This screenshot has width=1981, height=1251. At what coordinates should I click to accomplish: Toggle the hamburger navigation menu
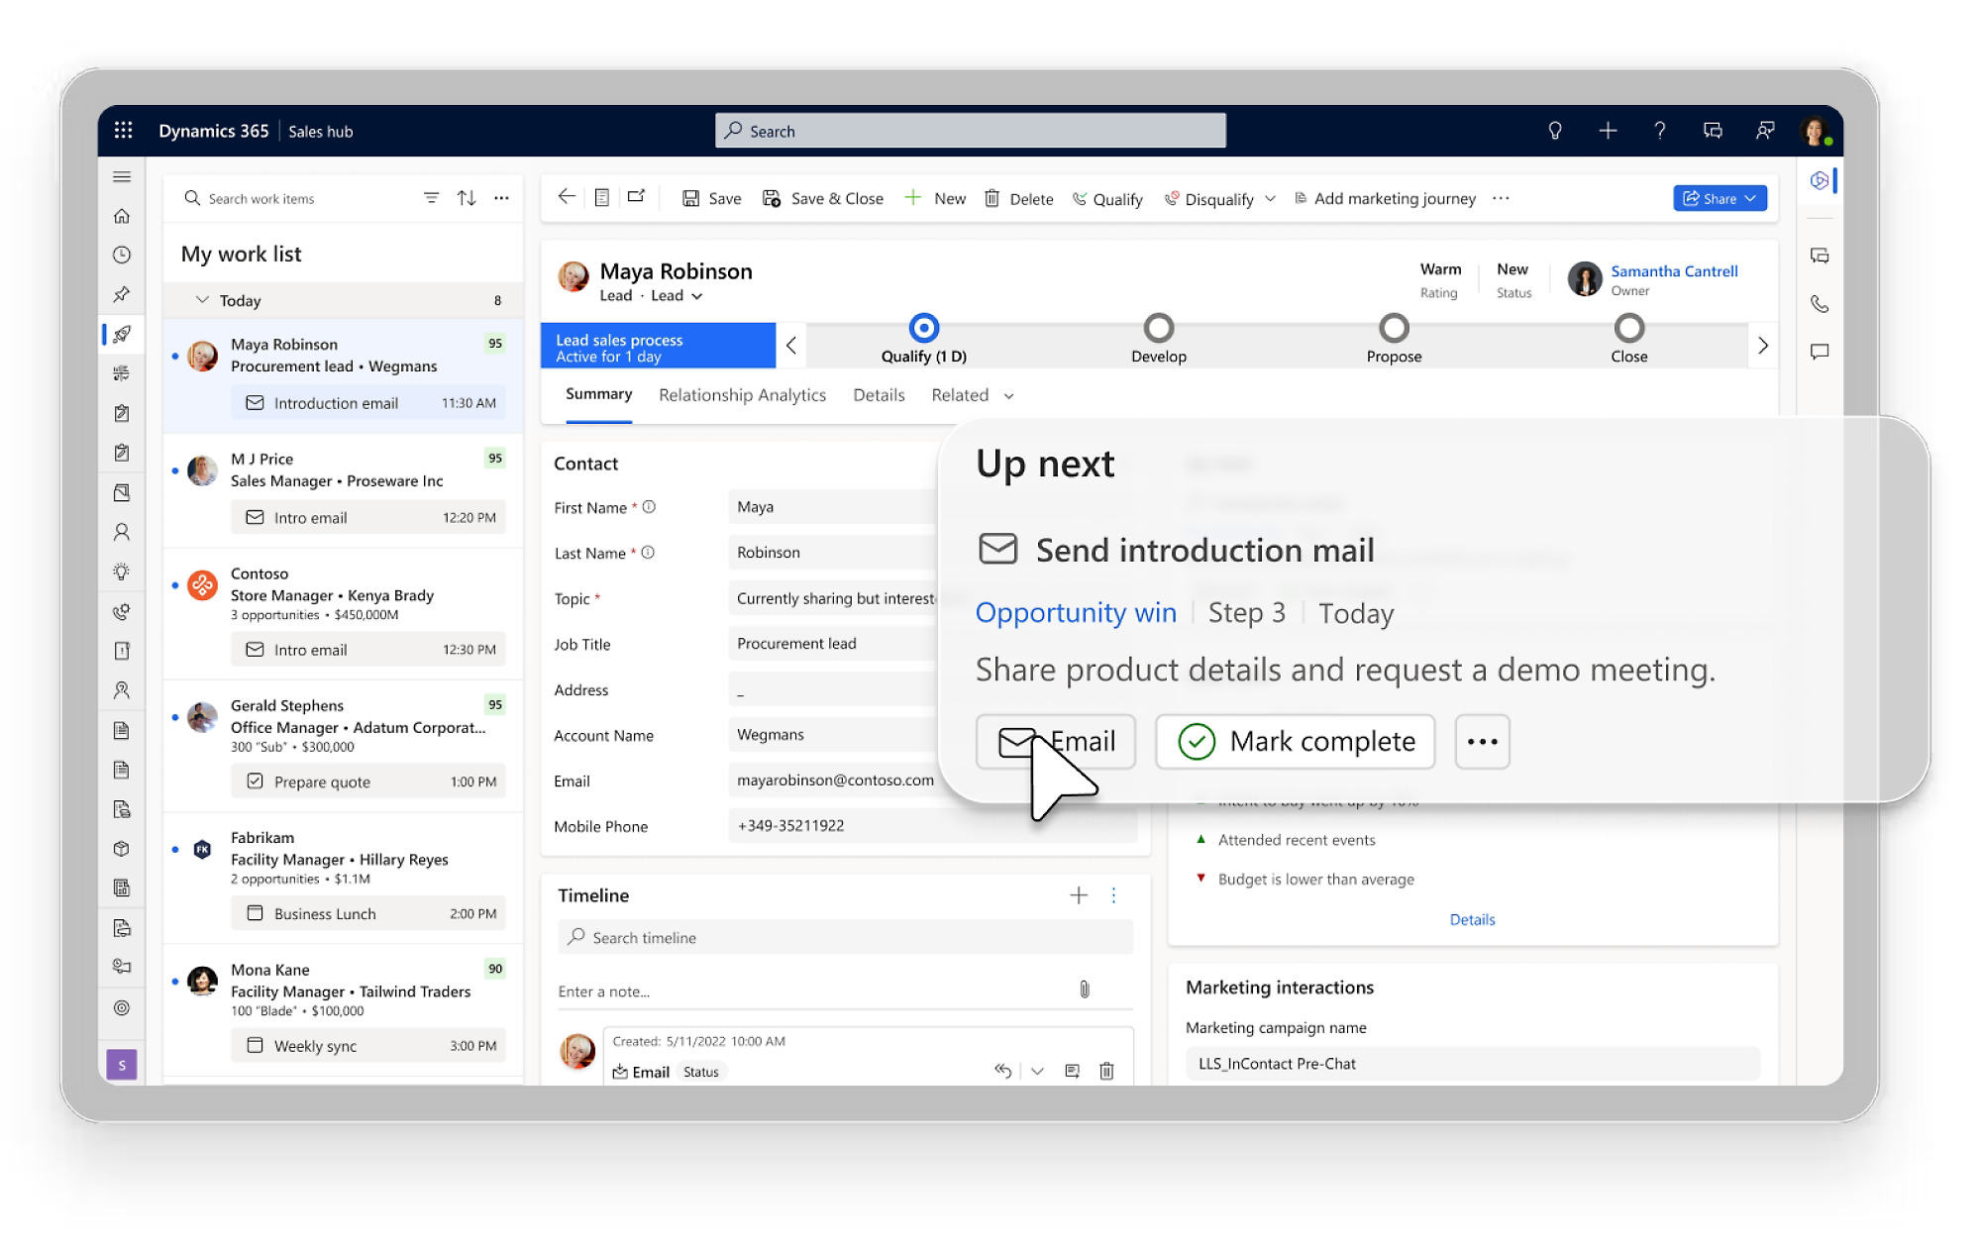pyautogui.click(x=122, y=176)
